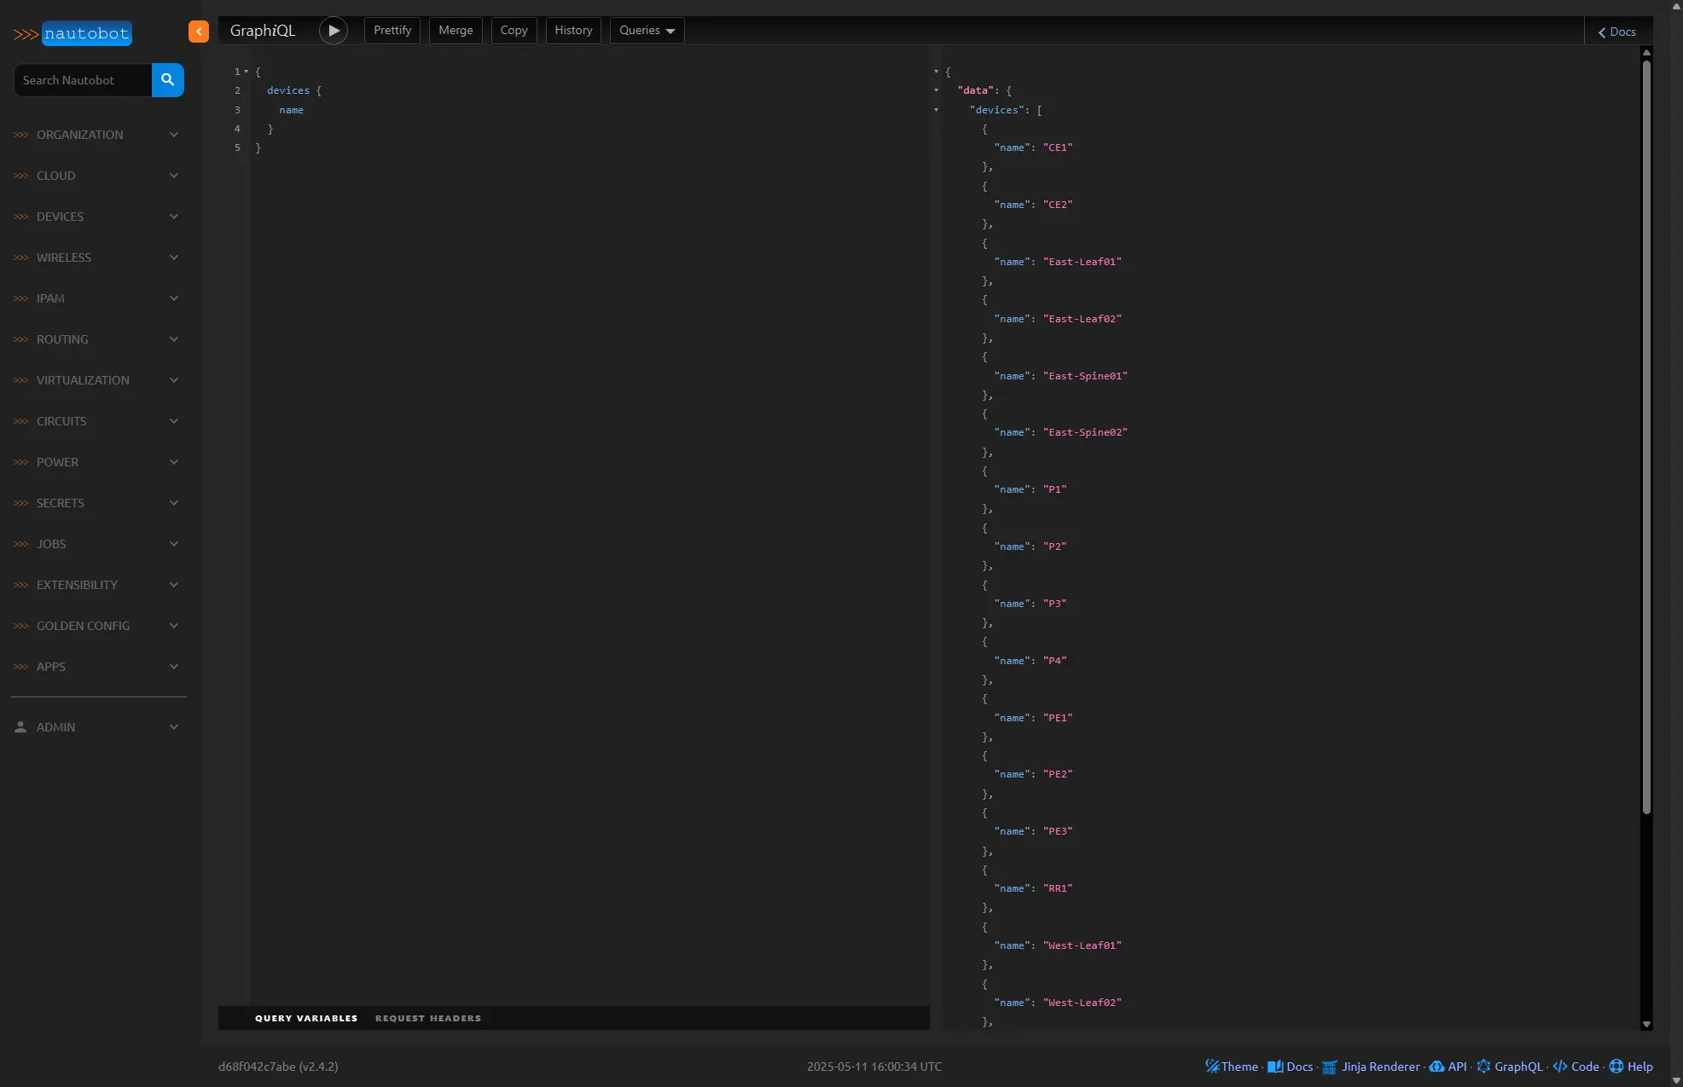The height and width of the screenshot is (1087, 1683).
Task: Switch to the Request Headers tab
Action: click(x=428, y=1018)
